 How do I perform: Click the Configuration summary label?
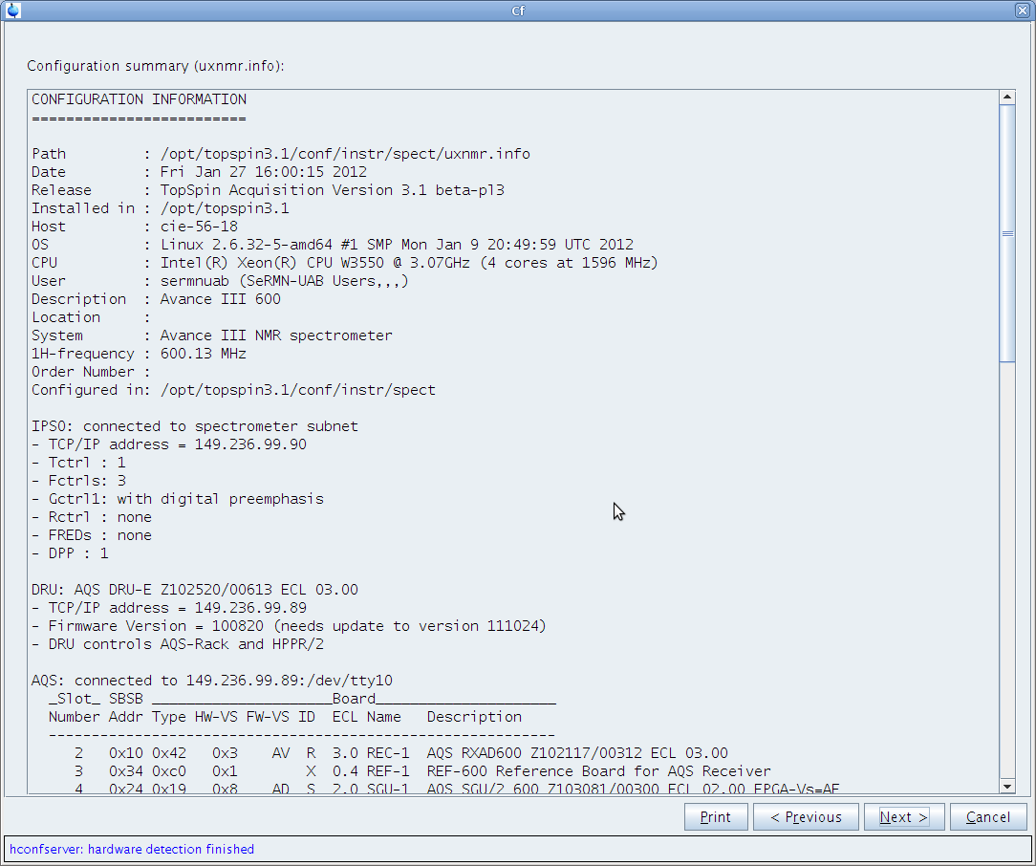[x=156, y=66]
